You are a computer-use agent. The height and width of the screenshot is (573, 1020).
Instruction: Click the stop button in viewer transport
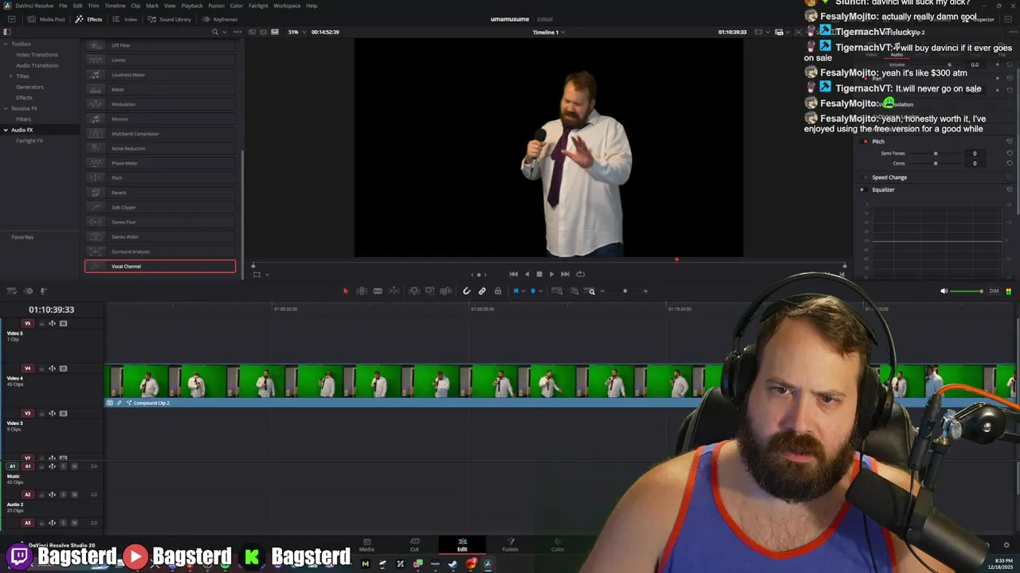pos(539,274)
